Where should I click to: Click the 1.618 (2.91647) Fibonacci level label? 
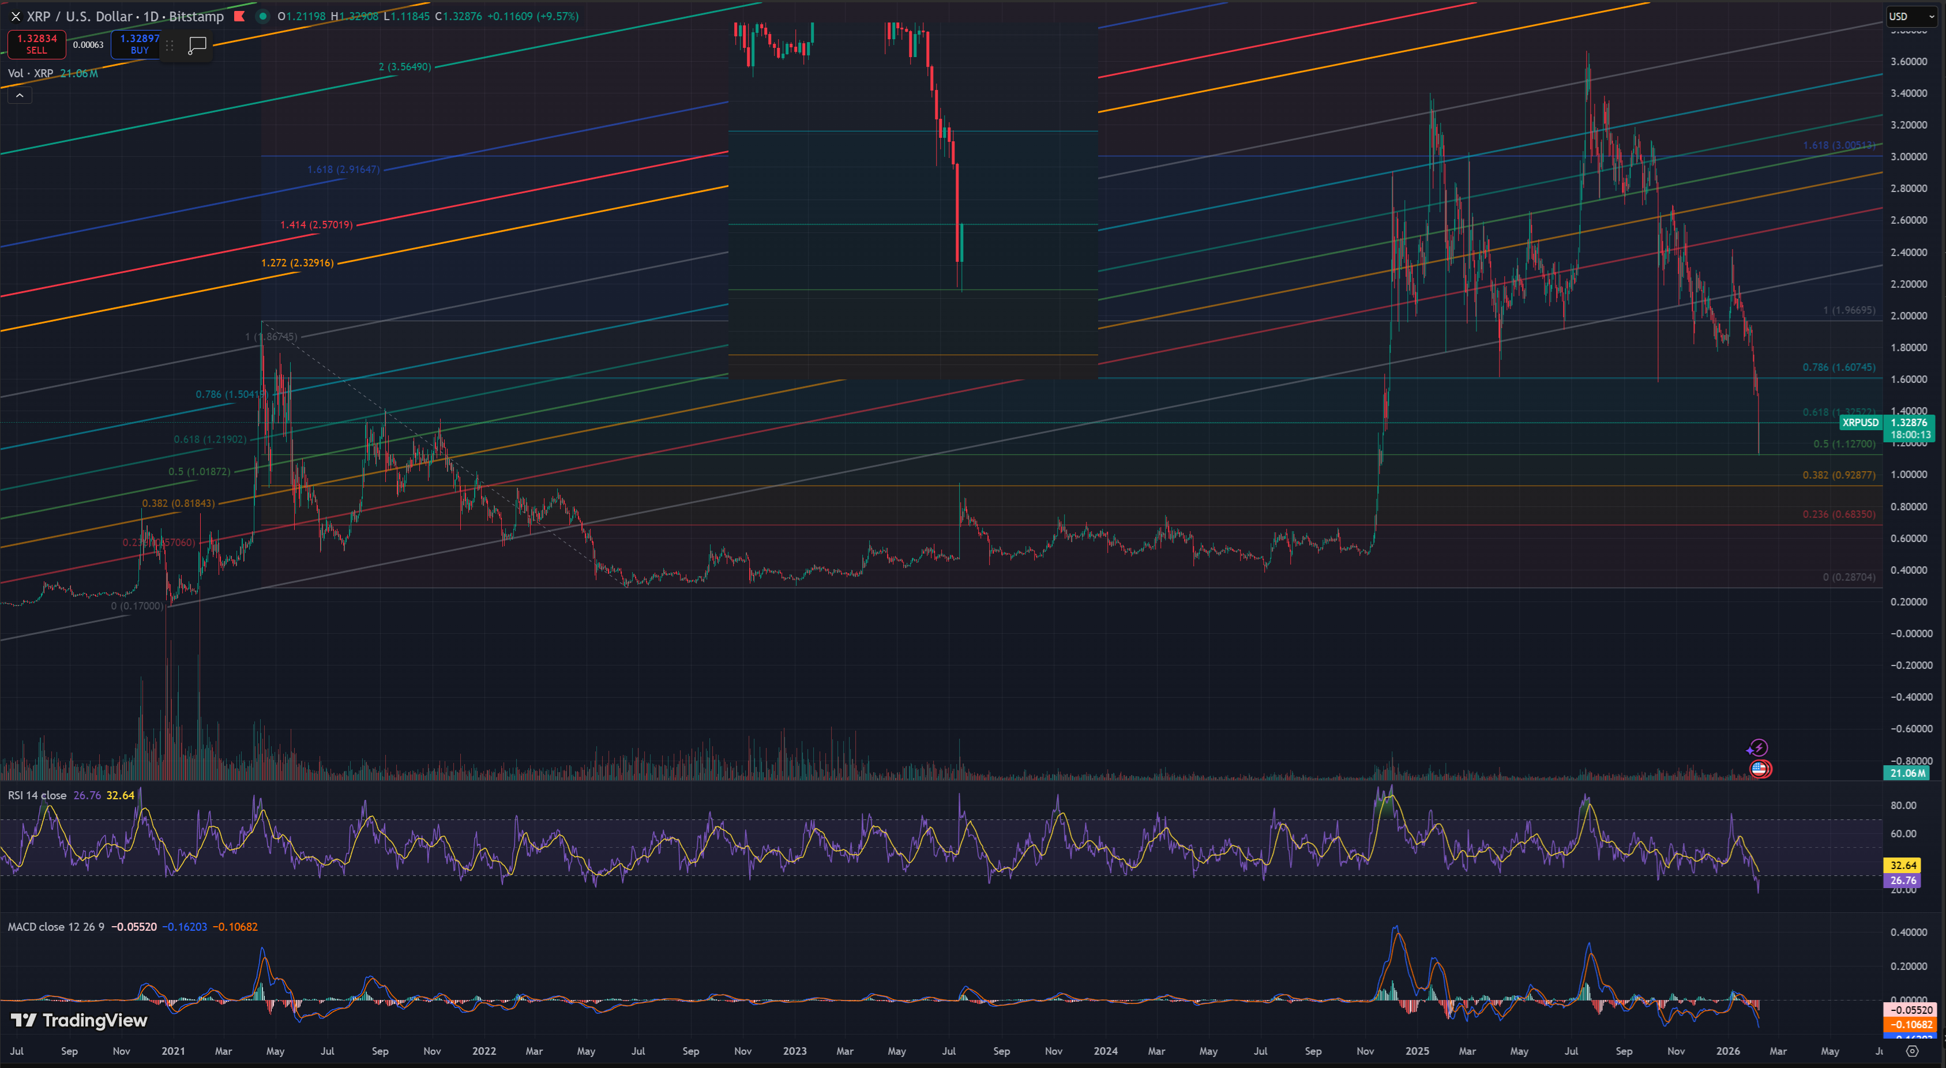pos(343,169)
